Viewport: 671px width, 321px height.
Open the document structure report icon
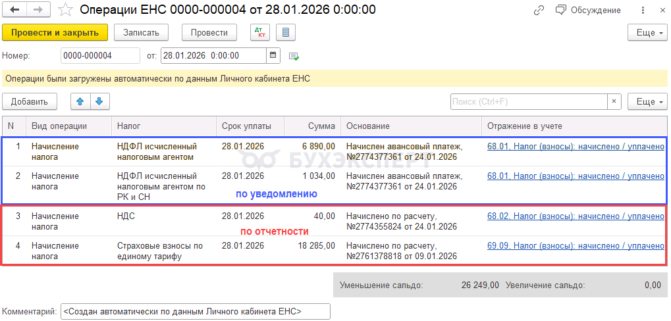286,32
